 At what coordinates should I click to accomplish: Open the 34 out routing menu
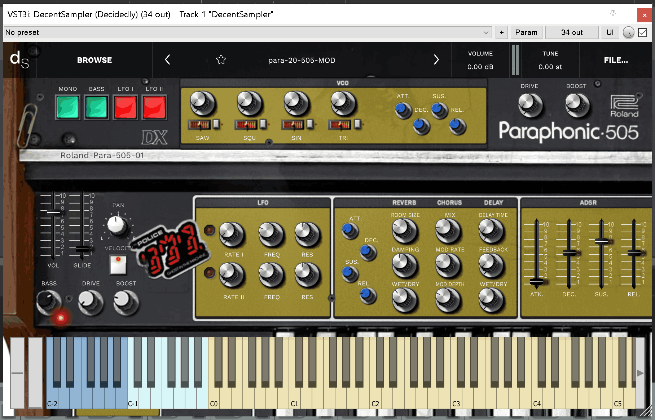pos(572,32)
